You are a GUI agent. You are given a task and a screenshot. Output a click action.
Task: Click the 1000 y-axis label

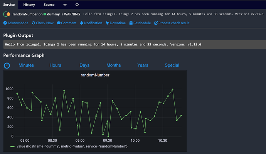[9, 89]
